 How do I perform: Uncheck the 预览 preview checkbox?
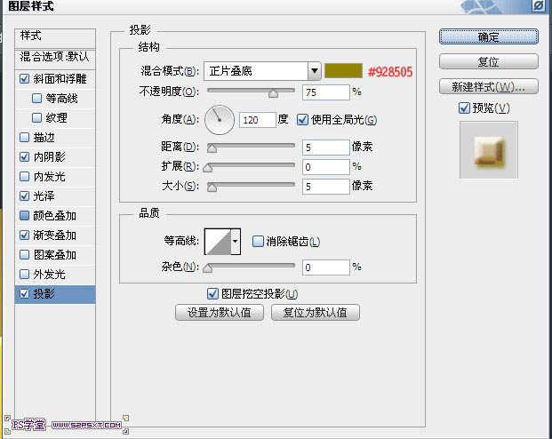point(463,108)
